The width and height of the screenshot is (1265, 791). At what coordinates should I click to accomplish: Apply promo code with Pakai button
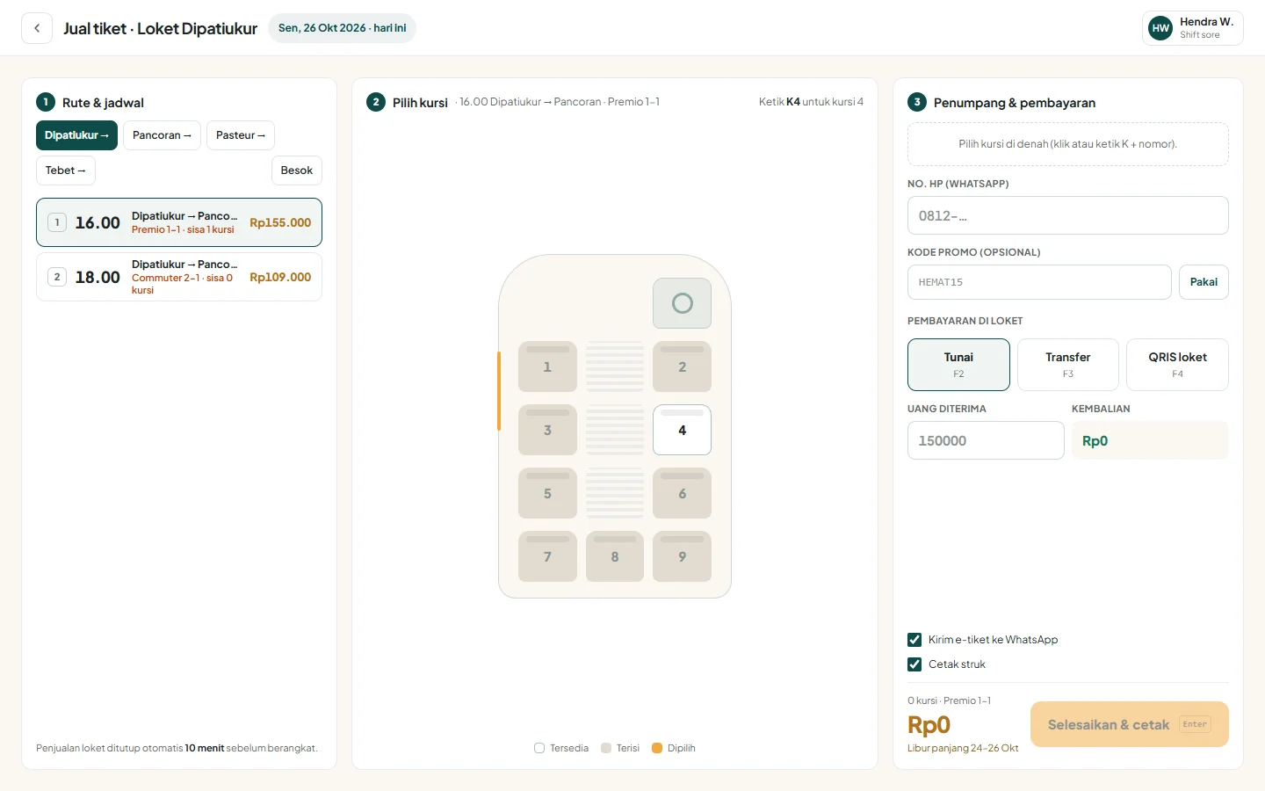(1204, 282)
